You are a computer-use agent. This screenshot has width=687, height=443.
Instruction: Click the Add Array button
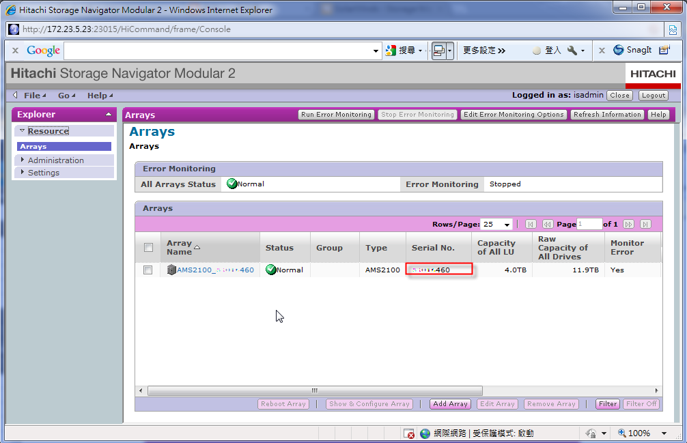[451, 404]
